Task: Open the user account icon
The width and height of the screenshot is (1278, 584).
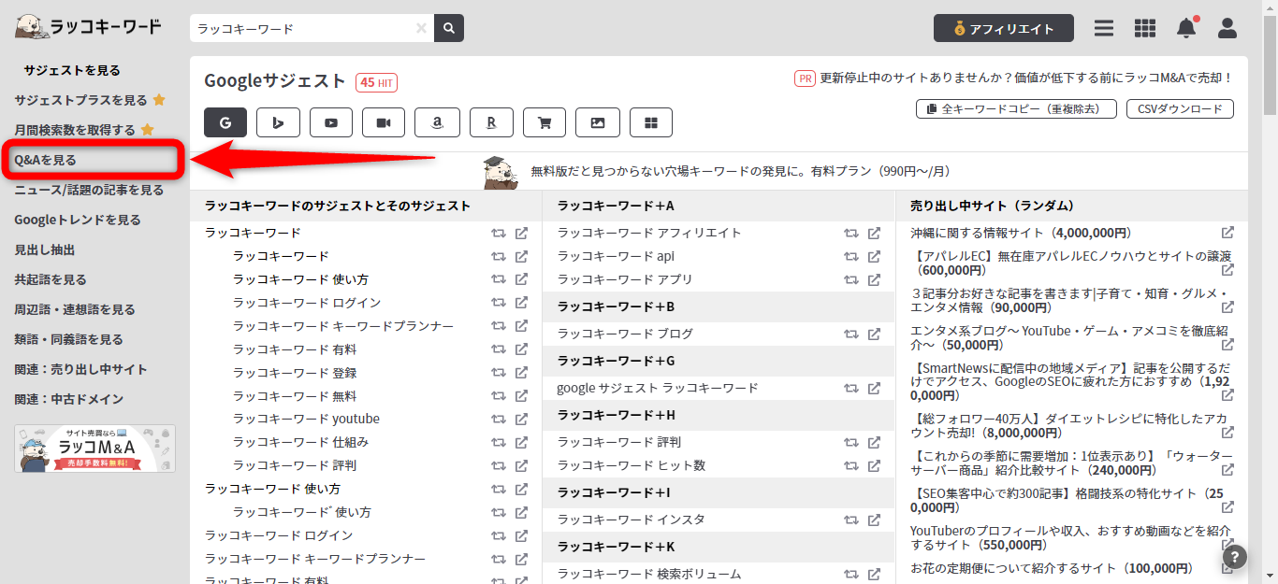Action: point(1227,28)
